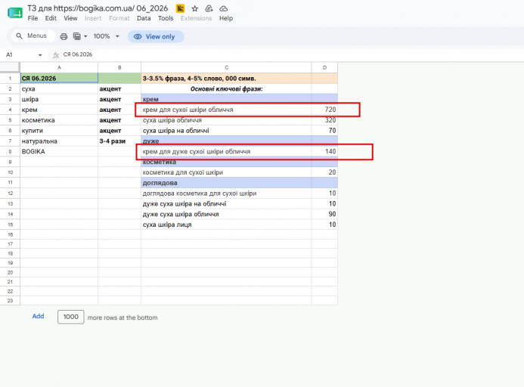
Task: Select cell 'шкіра' in column A
Action: coord(59,99)
